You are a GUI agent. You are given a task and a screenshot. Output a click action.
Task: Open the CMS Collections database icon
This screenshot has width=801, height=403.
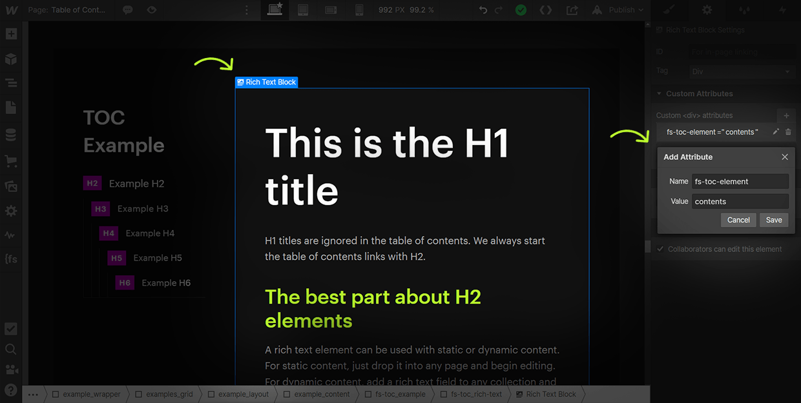pos(11,135)
